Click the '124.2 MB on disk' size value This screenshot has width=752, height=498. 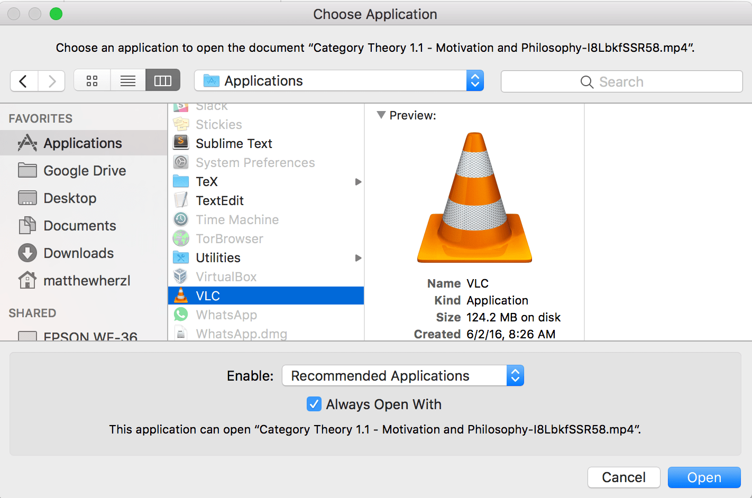click(x=513, y=317)
